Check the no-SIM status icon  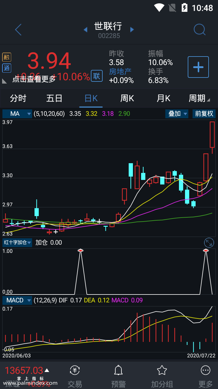(172, 8)
